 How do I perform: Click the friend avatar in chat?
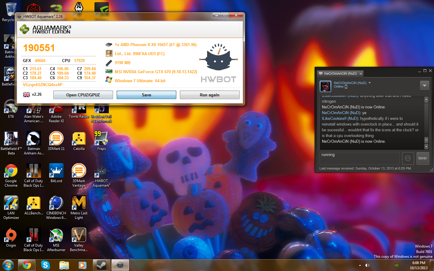(325, 86)
